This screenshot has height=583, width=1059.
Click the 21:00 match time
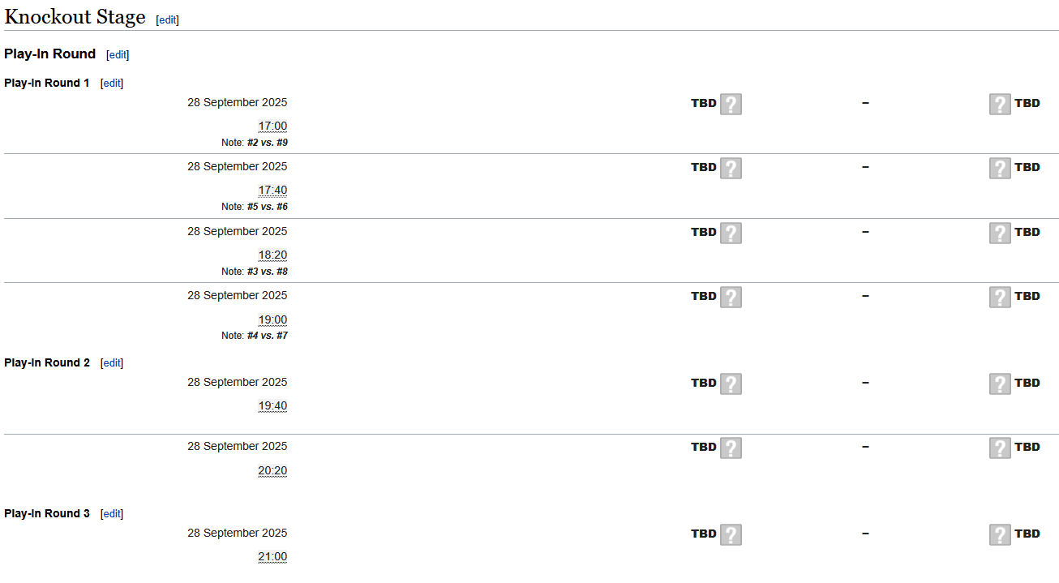272,557
